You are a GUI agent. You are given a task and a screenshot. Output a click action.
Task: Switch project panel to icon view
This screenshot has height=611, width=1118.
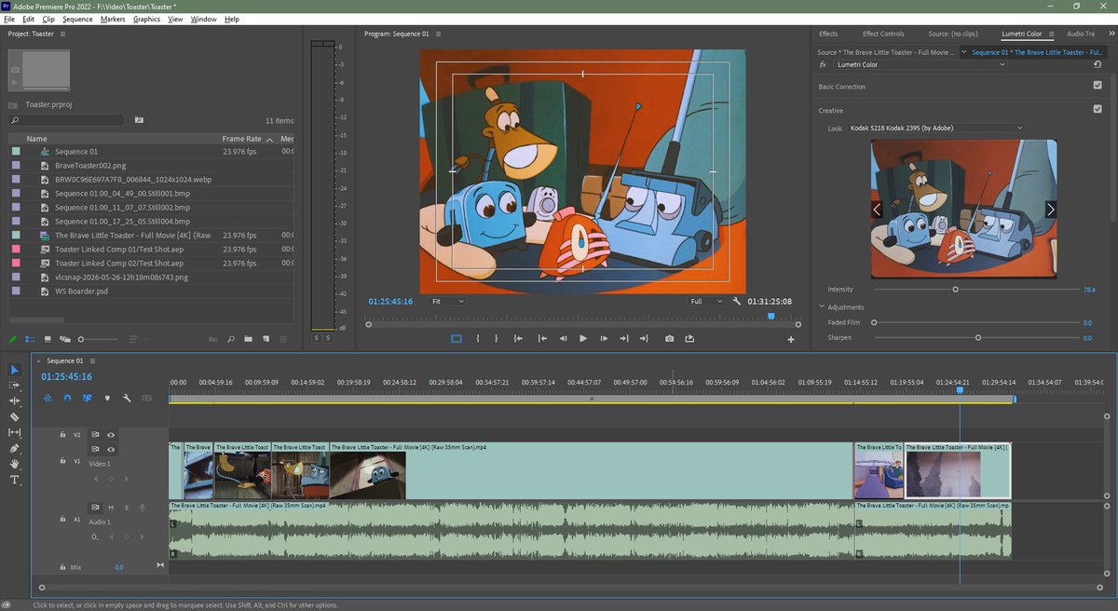(48, 339)
